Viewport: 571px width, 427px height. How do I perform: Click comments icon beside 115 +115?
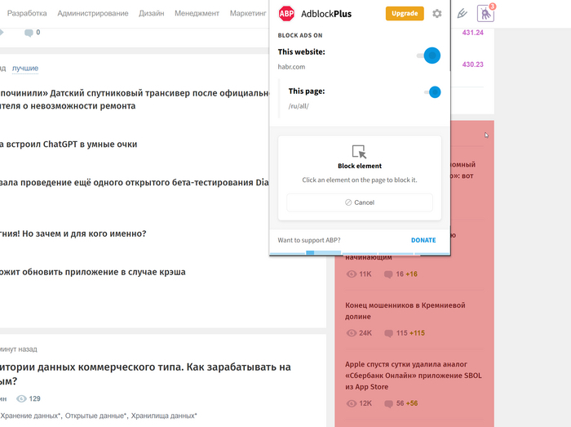[x=388, y=333]
